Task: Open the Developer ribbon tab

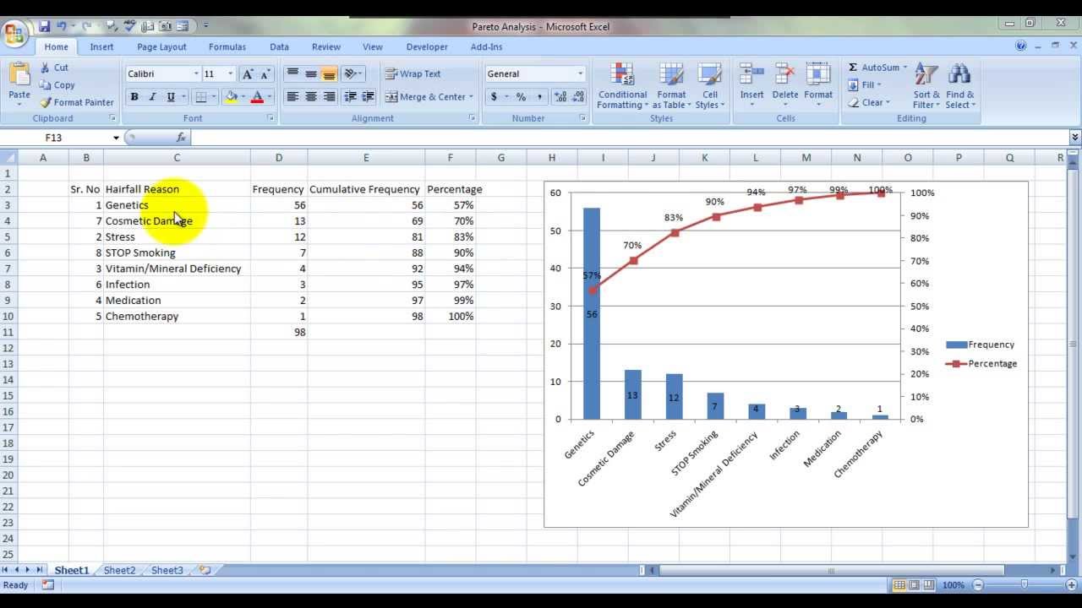Action: [427, 47]
